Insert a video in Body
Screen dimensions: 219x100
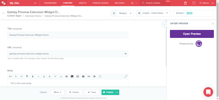tap(78, 77)
